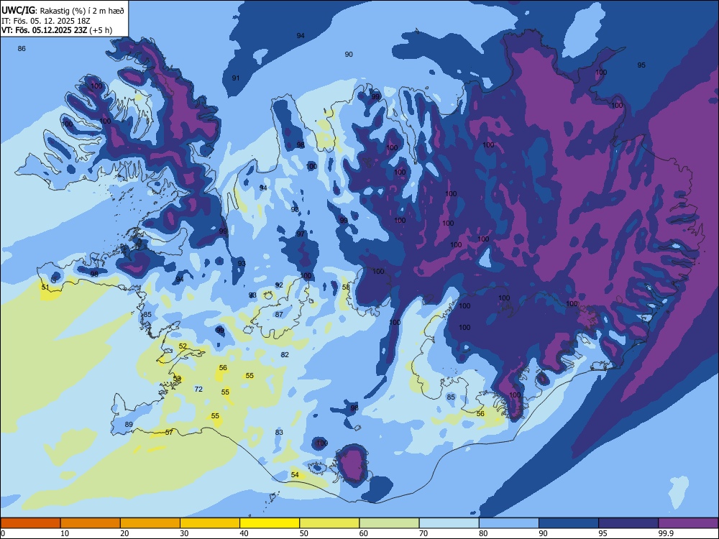Select the '97' humidity value on the map
This screenshot has height=539, width=719.
tap(301, 234)
